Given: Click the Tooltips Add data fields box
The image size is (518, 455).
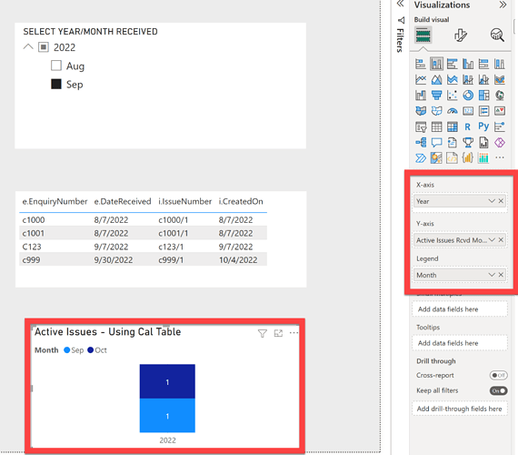Looking at the screenshot, I should [460, 343].
